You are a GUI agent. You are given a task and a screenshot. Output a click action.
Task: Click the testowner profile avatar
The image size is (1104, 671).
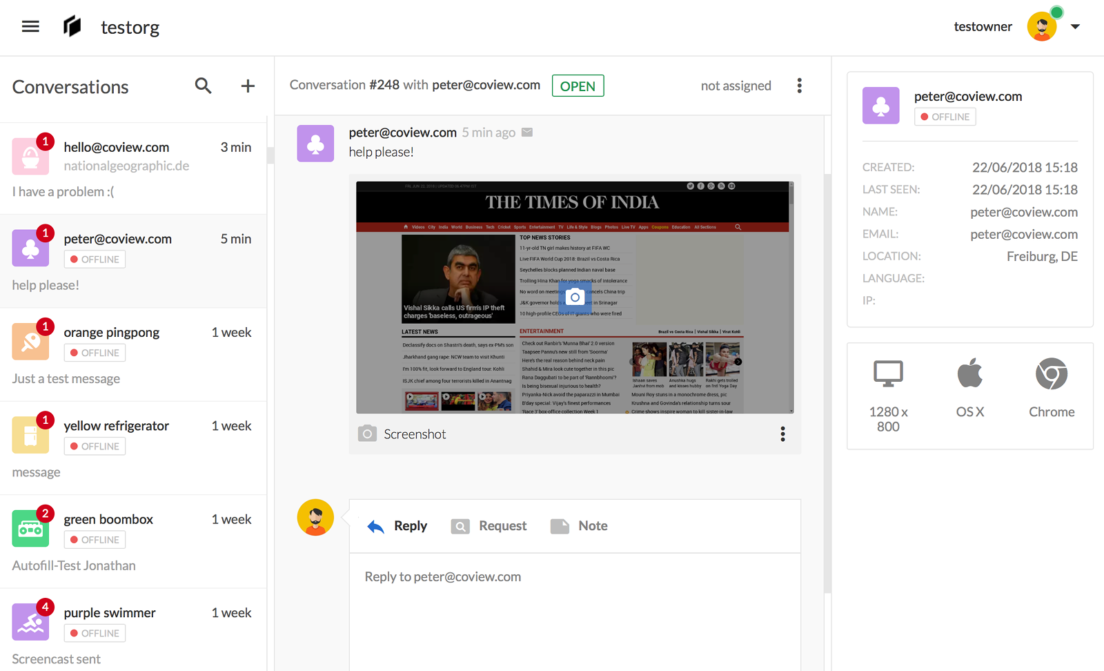(x=1042, y=27)
